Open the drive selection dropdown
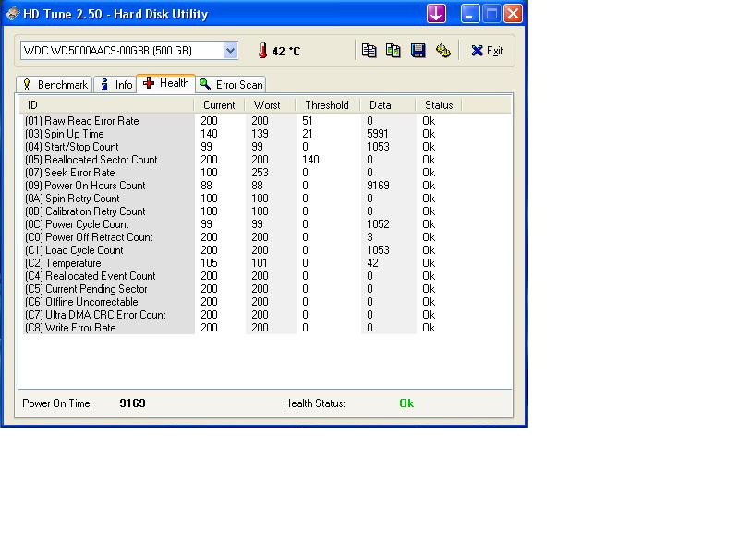Screen dimensions: 739x554 [x=230, y=51]
